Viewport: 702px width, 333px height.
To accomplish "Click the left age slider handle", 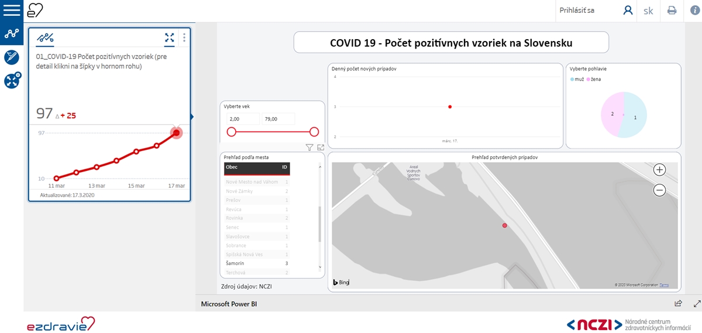I will point(231,132).
